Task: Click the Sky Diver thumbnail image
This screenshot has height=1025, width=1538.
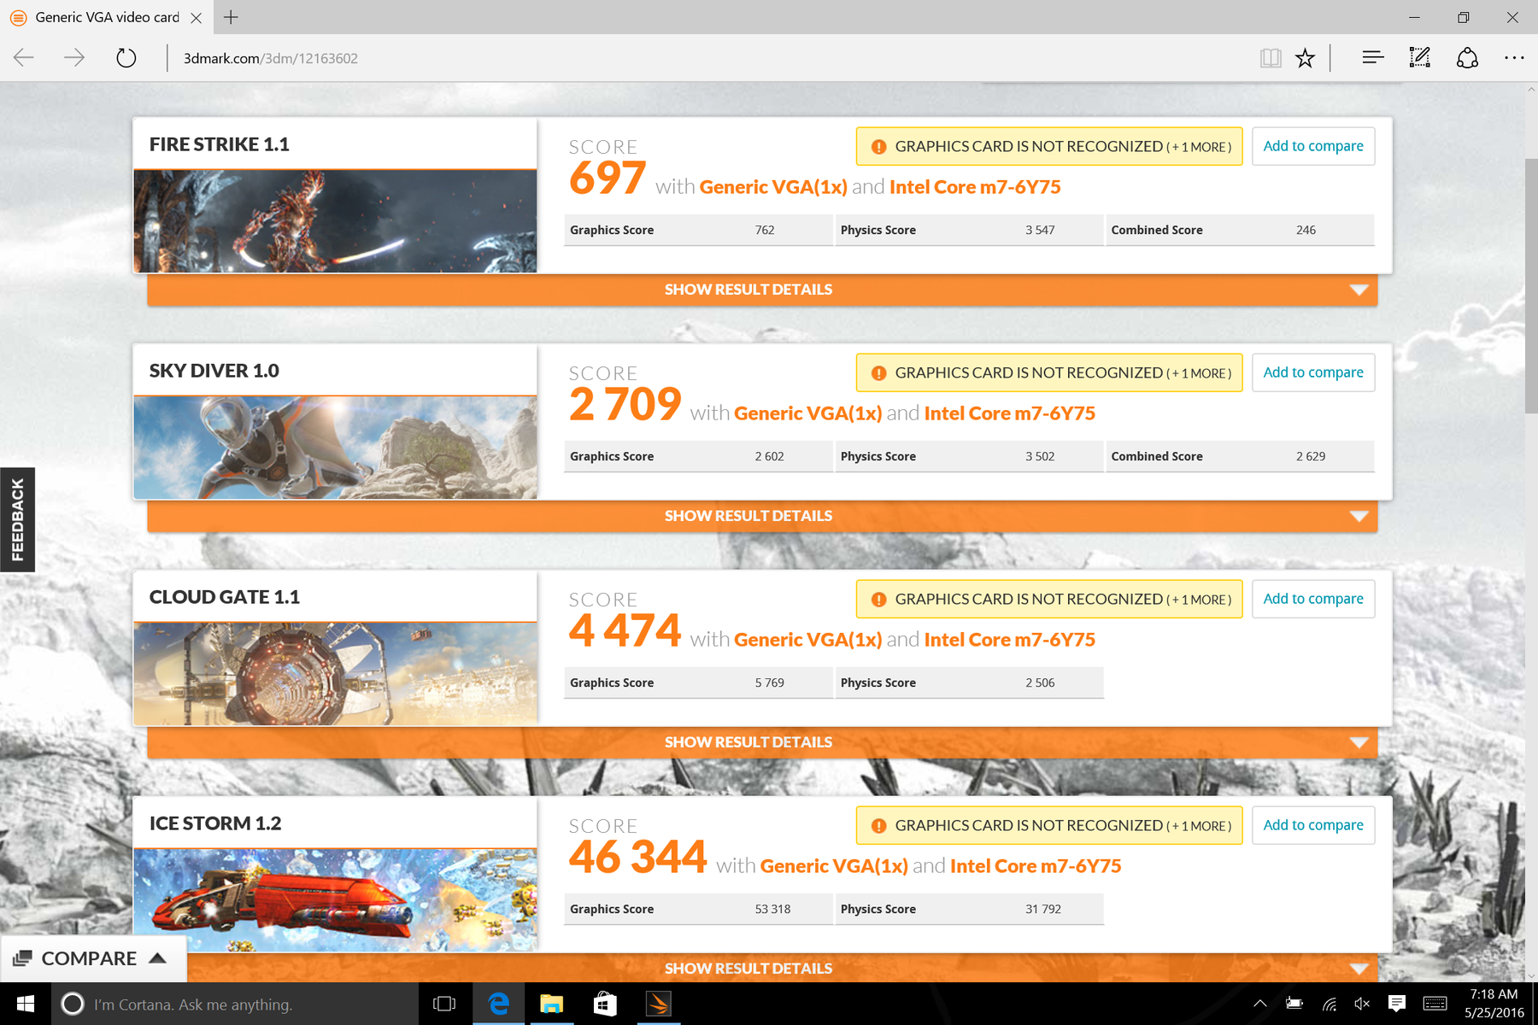Action: (x=335, y=448)
